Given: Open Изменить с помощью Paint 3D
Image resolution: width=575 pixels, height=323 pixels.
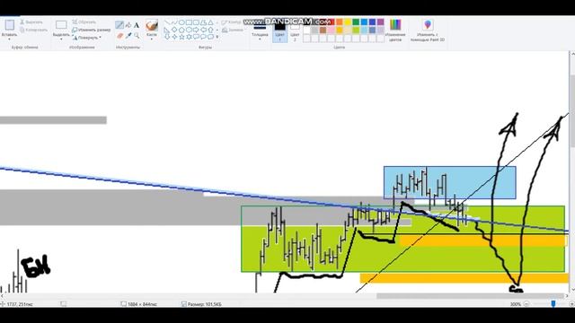Looking at the screenshot, I should (428, 30).
